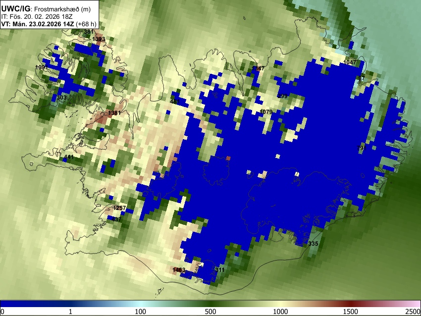
Task: Click the legend tick label 1500
Action: click(x=350, y=312)
